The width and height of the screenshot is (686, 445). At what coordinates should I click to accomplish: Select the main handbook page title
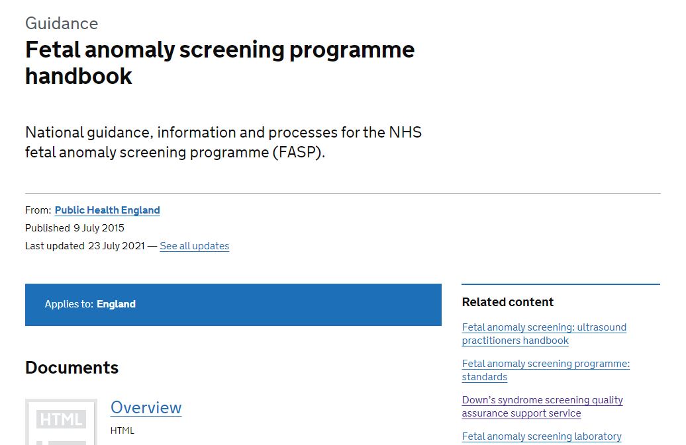[219, 62]
